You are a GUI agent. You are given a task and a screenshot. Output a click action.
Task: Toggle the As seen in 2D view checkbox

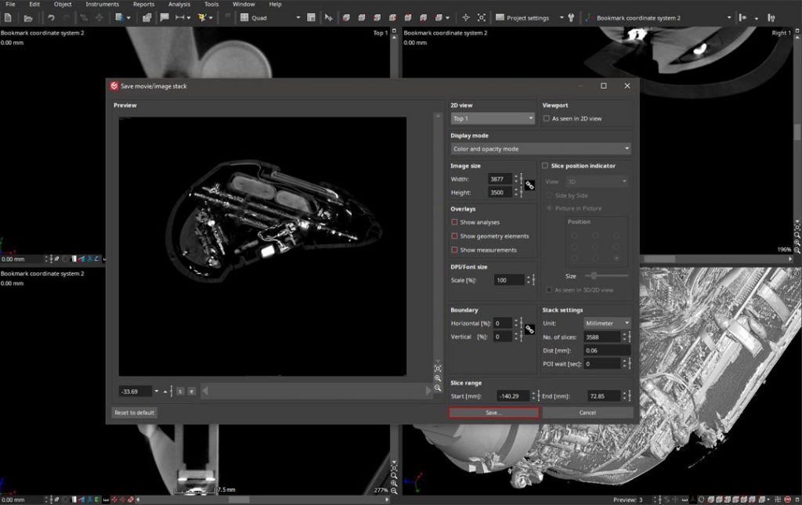(546, 118)
